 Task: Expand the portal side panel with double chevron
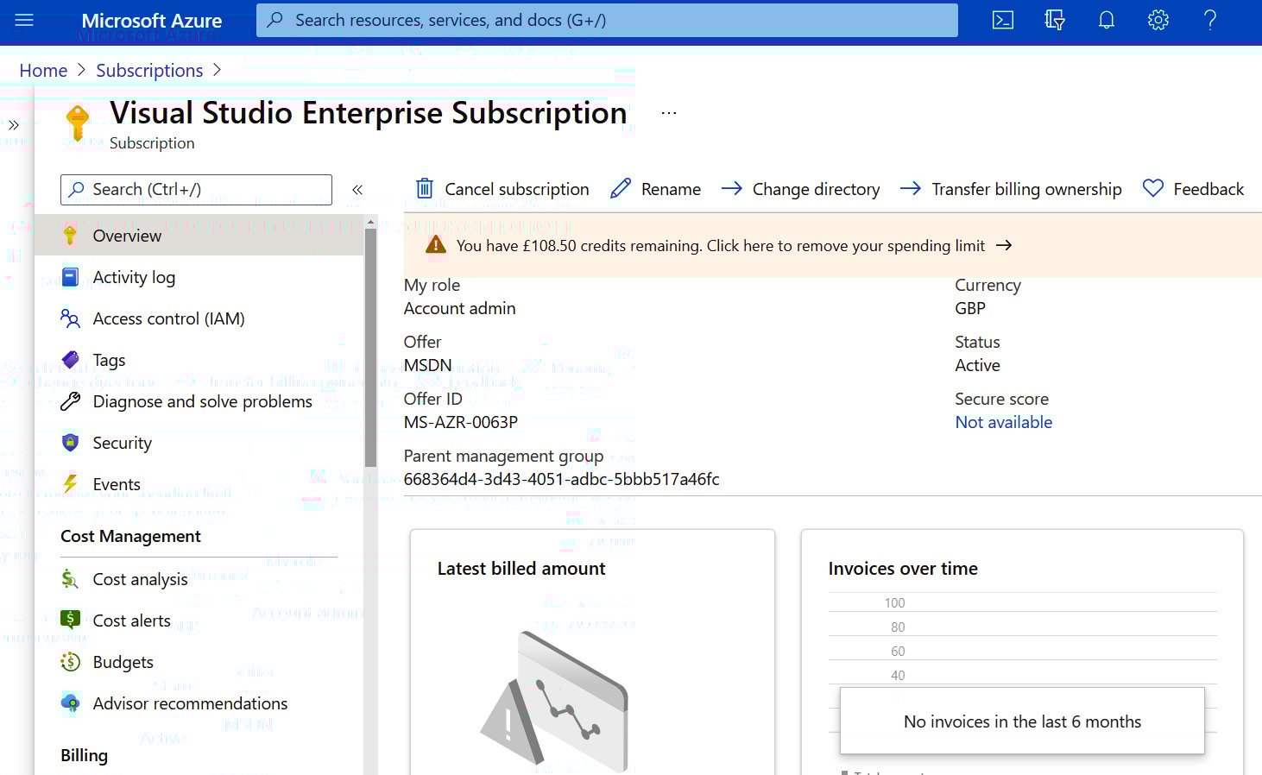click(13, 125)
